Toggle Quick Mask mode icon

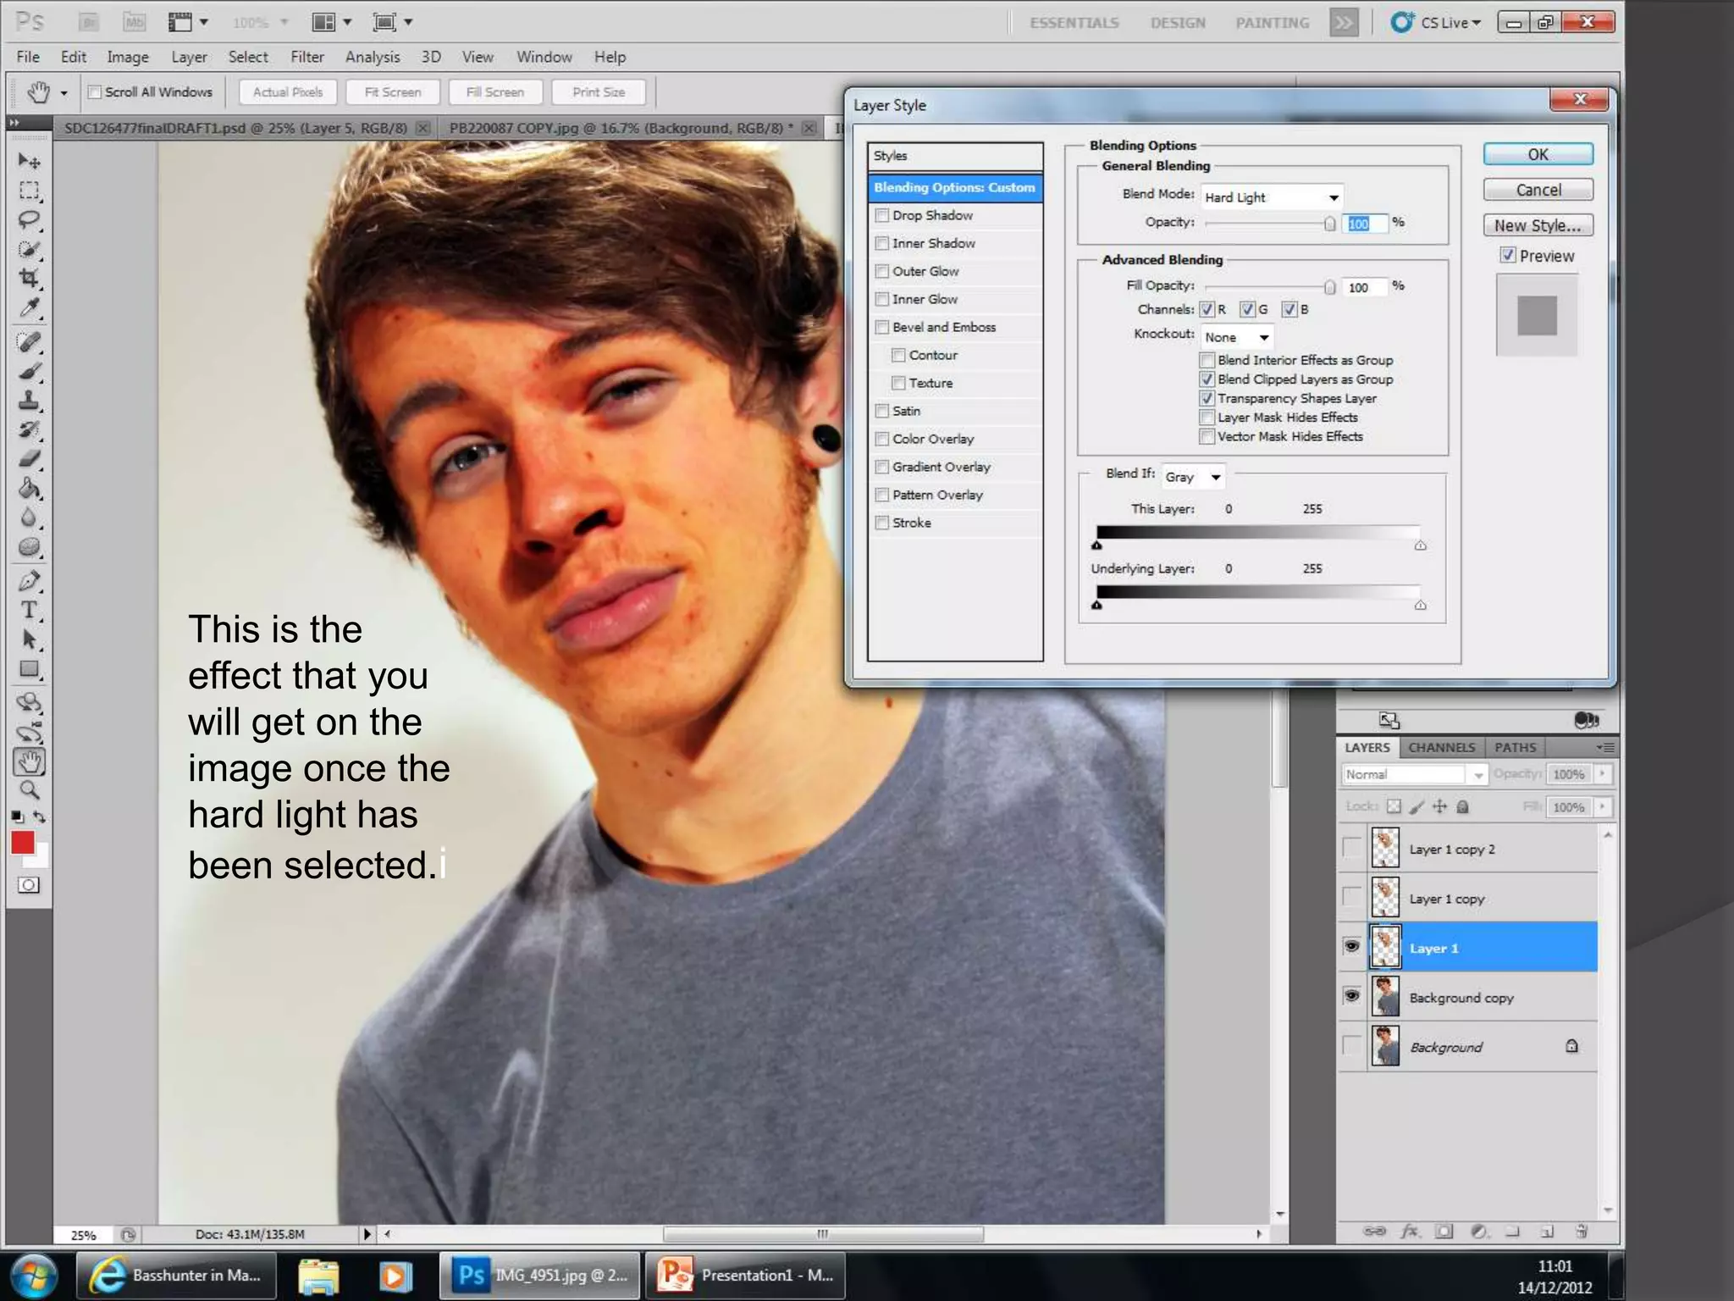tap(29, 885)
